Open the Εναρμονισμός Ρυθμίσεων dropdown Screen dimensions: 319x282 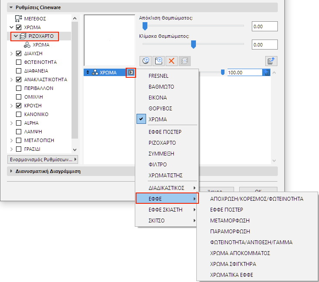43,159
